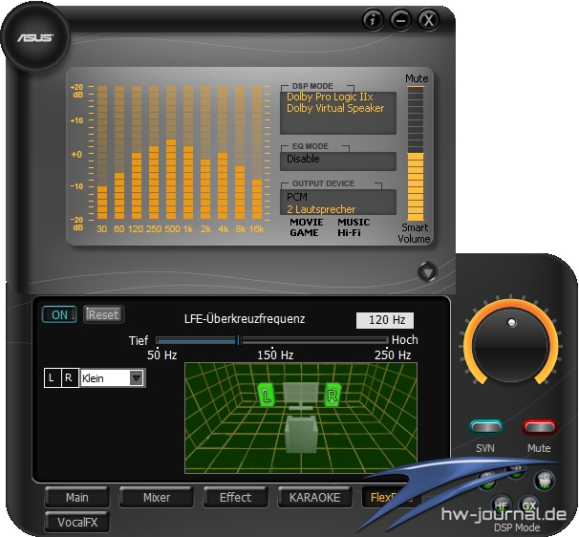Viewport: 579px width, 537px height.
Task: Click the Mute label above the meter
Action: (417, 78)
